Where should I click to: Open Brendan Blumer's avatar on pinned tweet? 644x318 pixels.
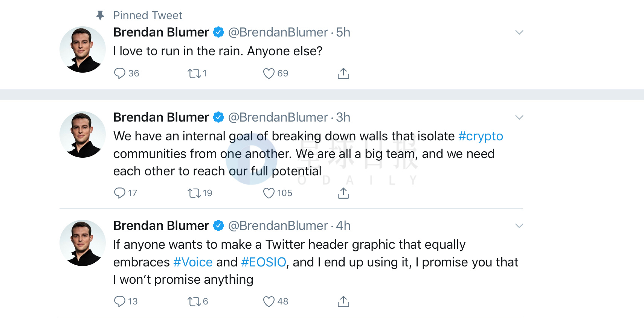click(82, 49)
